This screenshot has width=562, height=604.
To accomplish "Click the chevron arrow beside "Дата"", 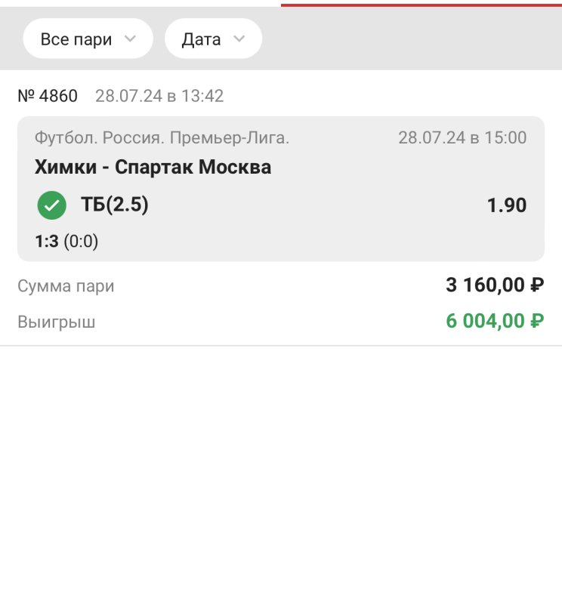I will pyautogui.click(x=239, y=39).
